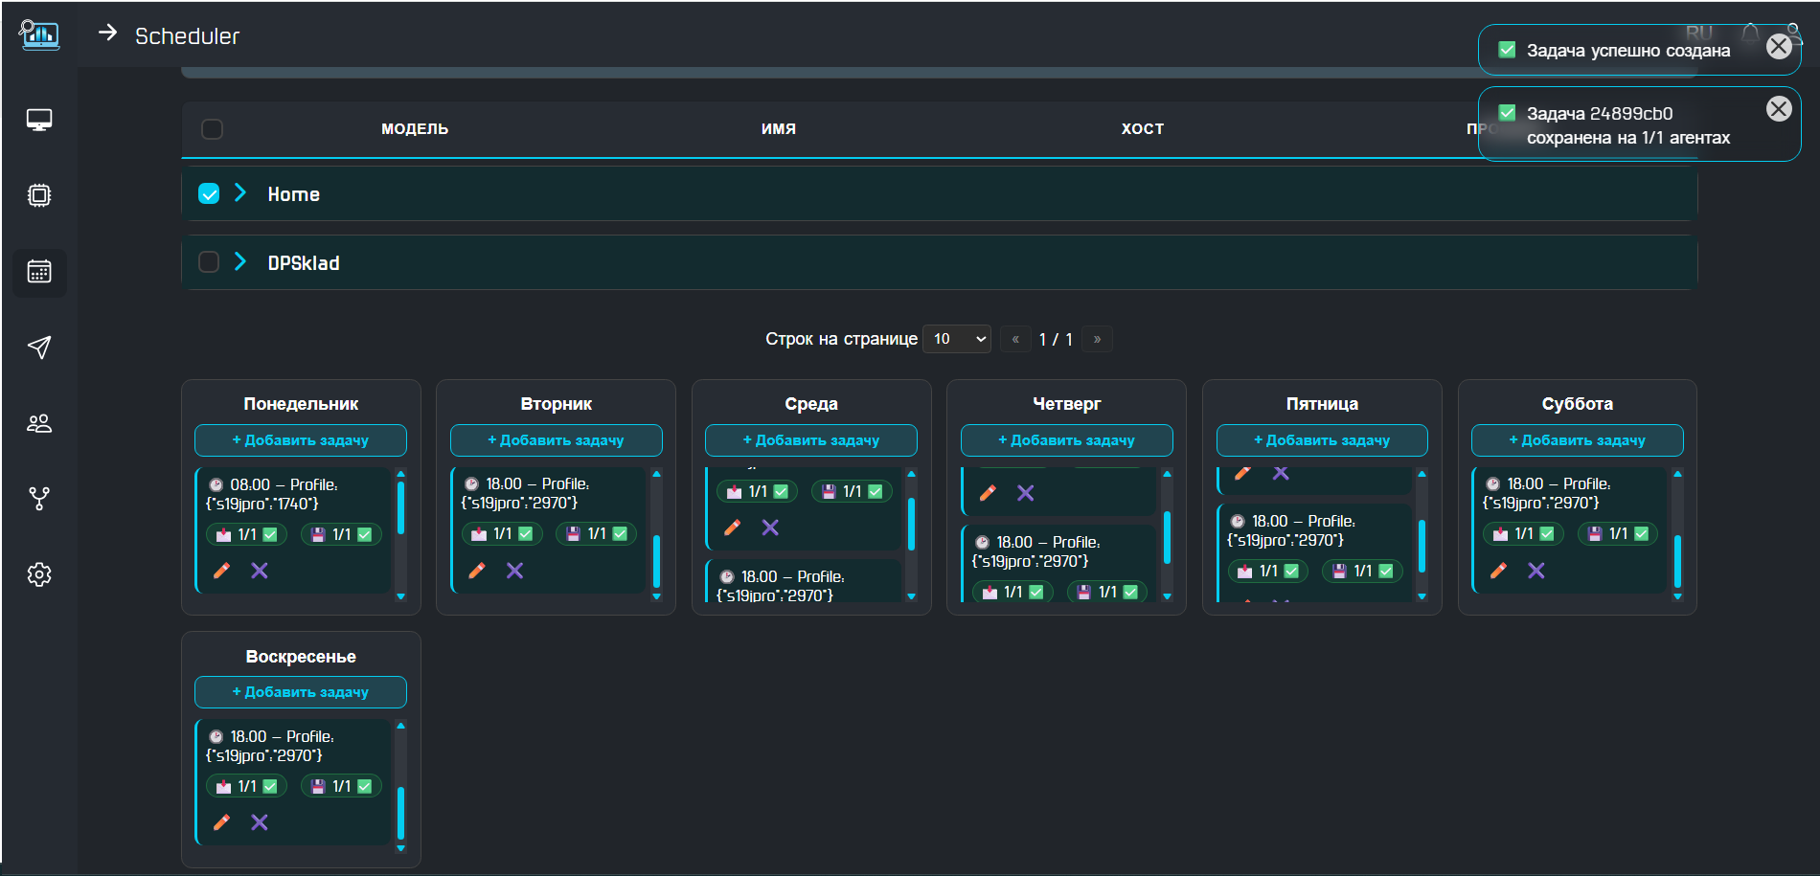Open the monitor devices sidebar icon
1820x876 pixels.
(x=39, y=121)
